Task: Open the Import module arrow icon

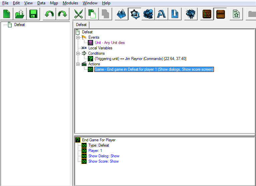Action: (x=175, y=14)
